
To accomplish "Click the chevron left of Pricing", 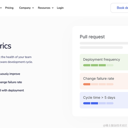I will tap(1, 8).
